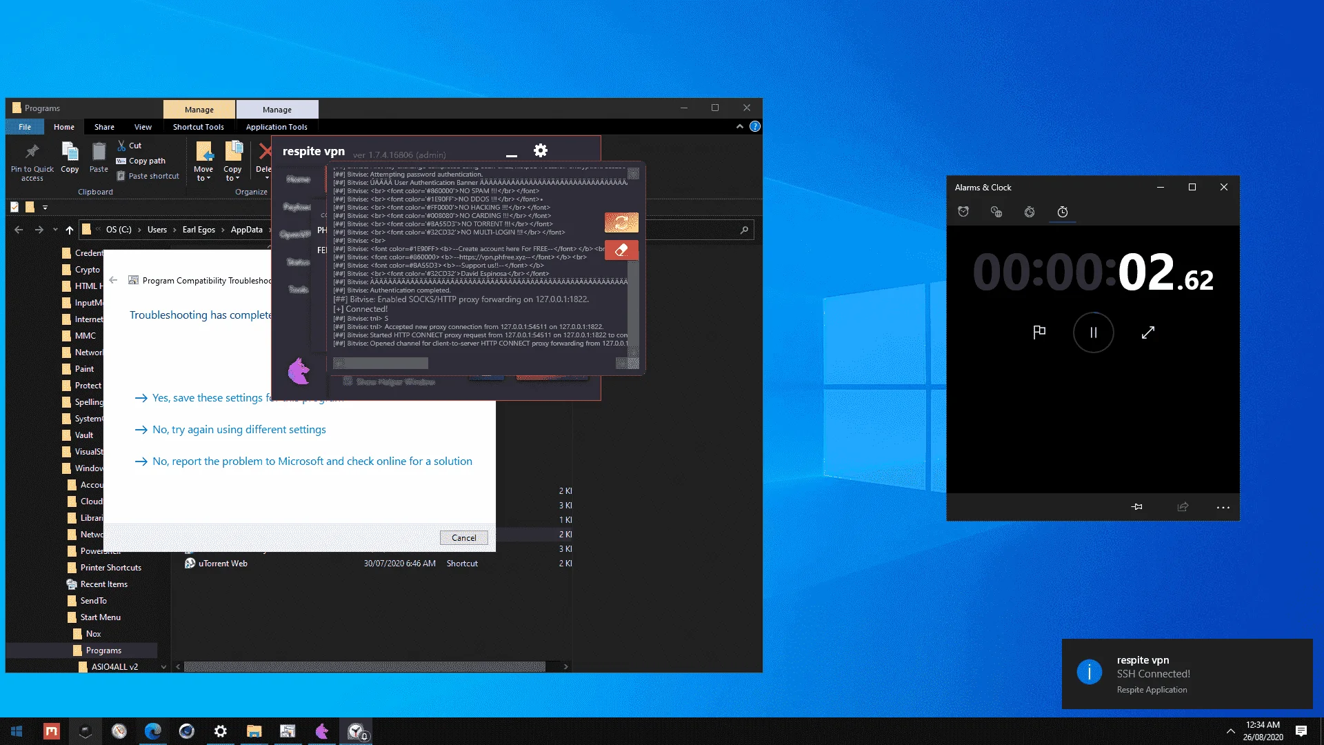
Task: Open Alarm tab icon in Alarms & Clock
Action: (x=963, y=212)
